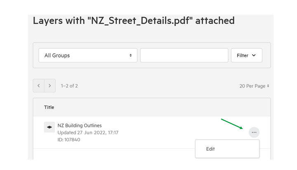297x170 pixels.
Task: Expand the Filter dropdown
Action: [x=246, y=55]
